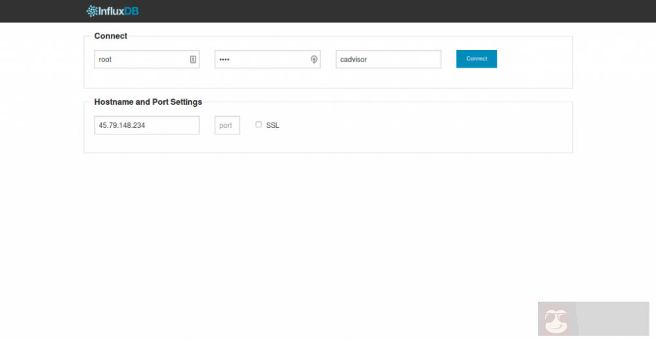Screen dimensions: 656x339
Task: Click the autofill card icon in the username field
Action: pos(193,59)
